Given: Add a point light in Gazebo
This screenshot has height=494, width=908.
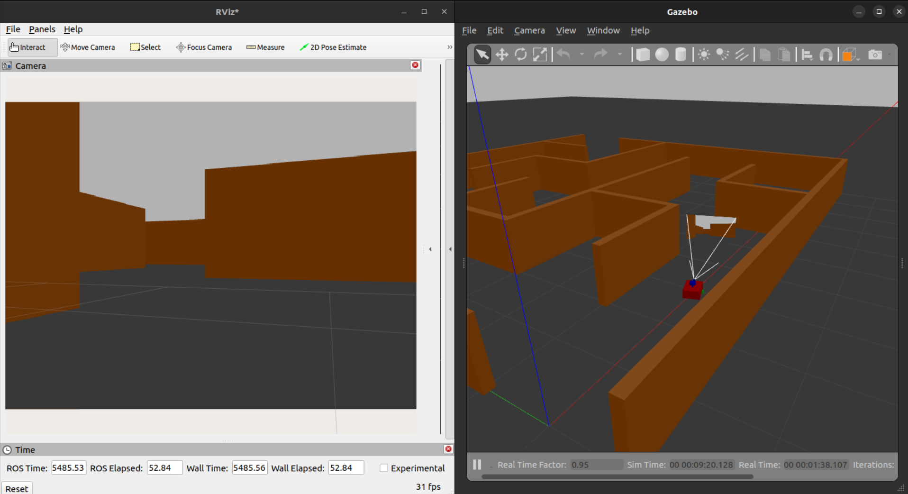Looking at the screenshot, I should (x=704, y=55).
